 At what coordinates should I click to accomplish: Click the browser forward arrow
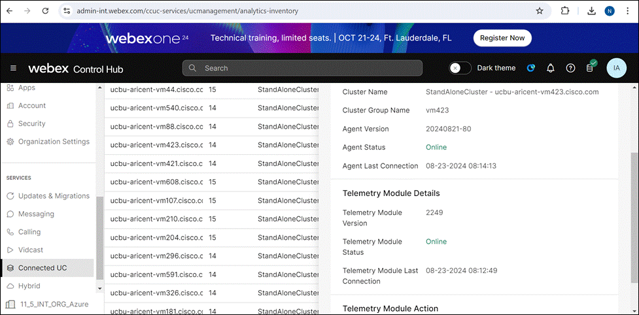(27, 11)
